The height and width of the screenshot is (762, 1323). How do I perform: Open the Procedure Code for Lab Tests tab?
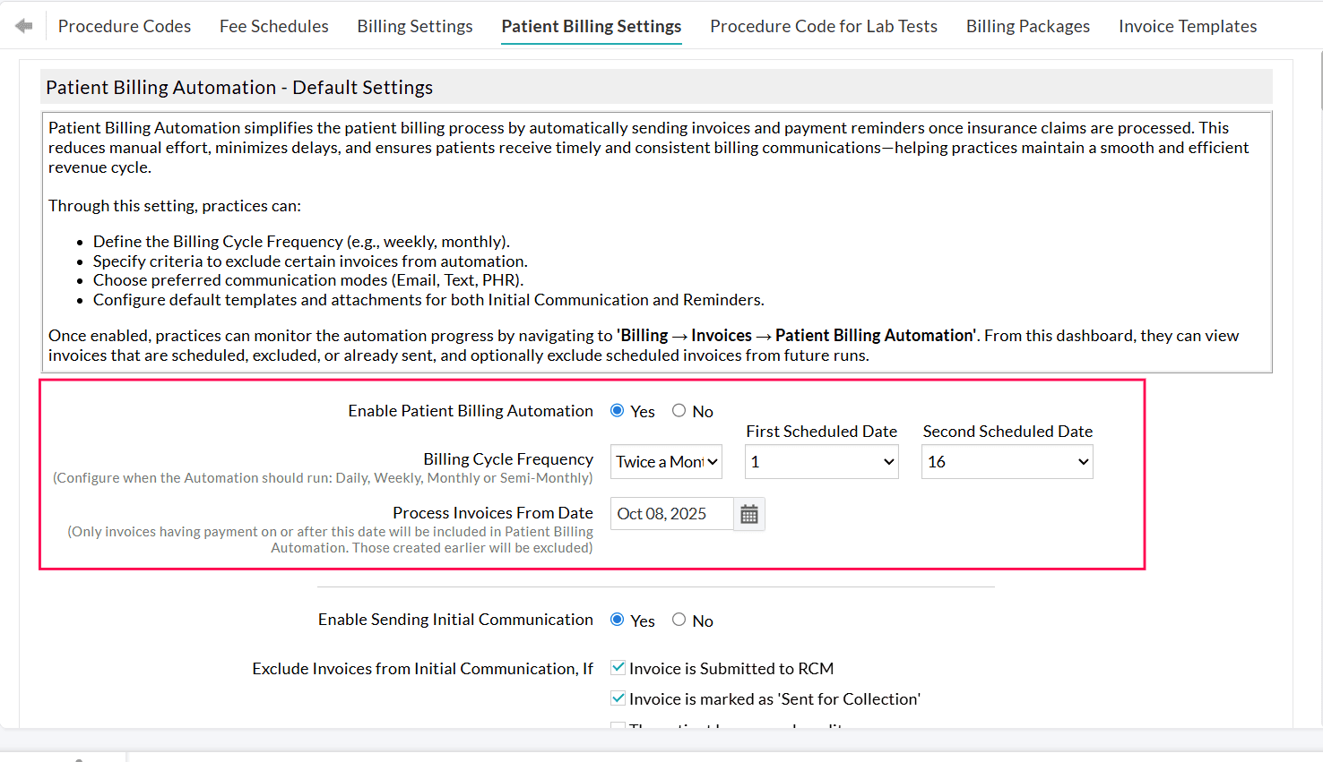[x=823, y=26]
